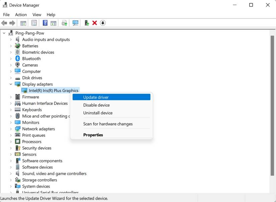Image resolution: width=276 pixels, height=202 pixels.
Task: Expand the Sensors node
Action: coord(11,154)
